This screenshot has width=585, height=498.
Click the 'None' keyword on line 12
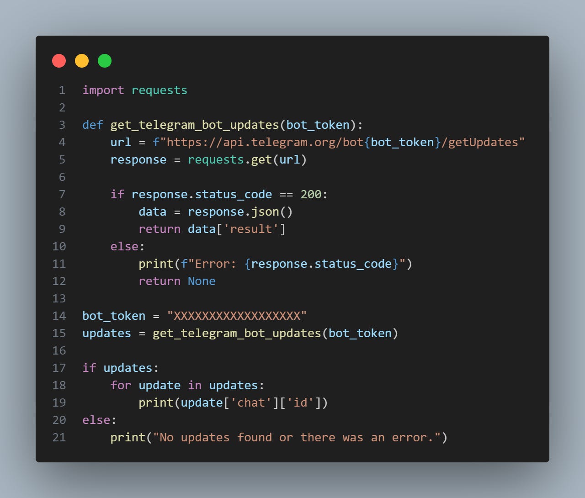(x=202, y=281)
